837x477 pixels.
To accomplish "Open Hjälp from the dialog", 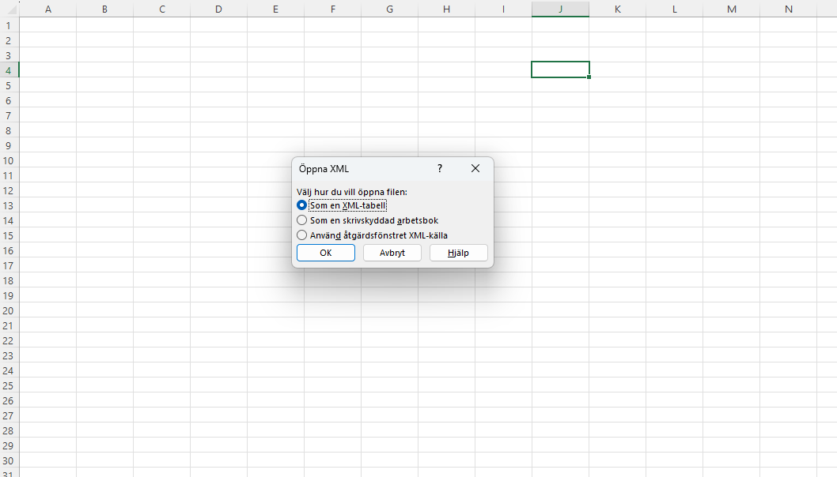I will tap(458, 253).
